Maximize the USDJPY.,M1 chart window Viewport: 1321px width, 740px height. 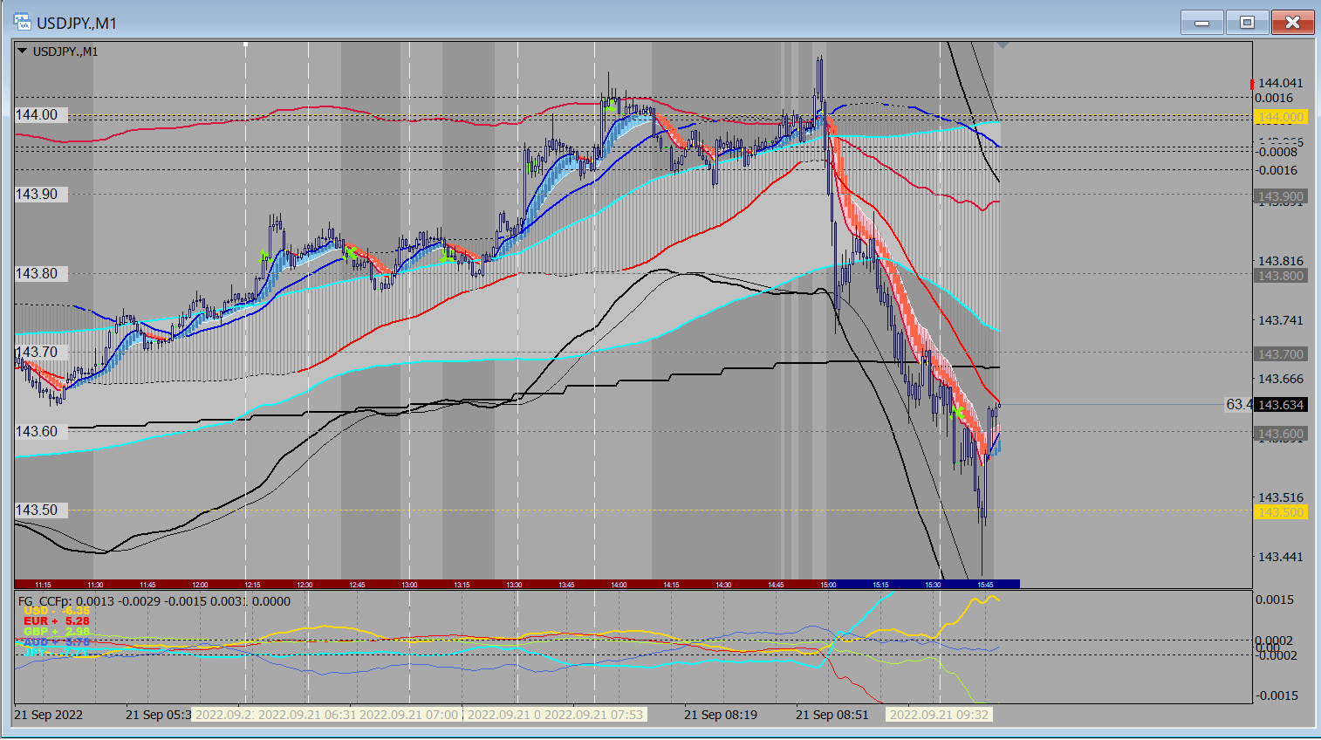click(x=1248, y=23)
